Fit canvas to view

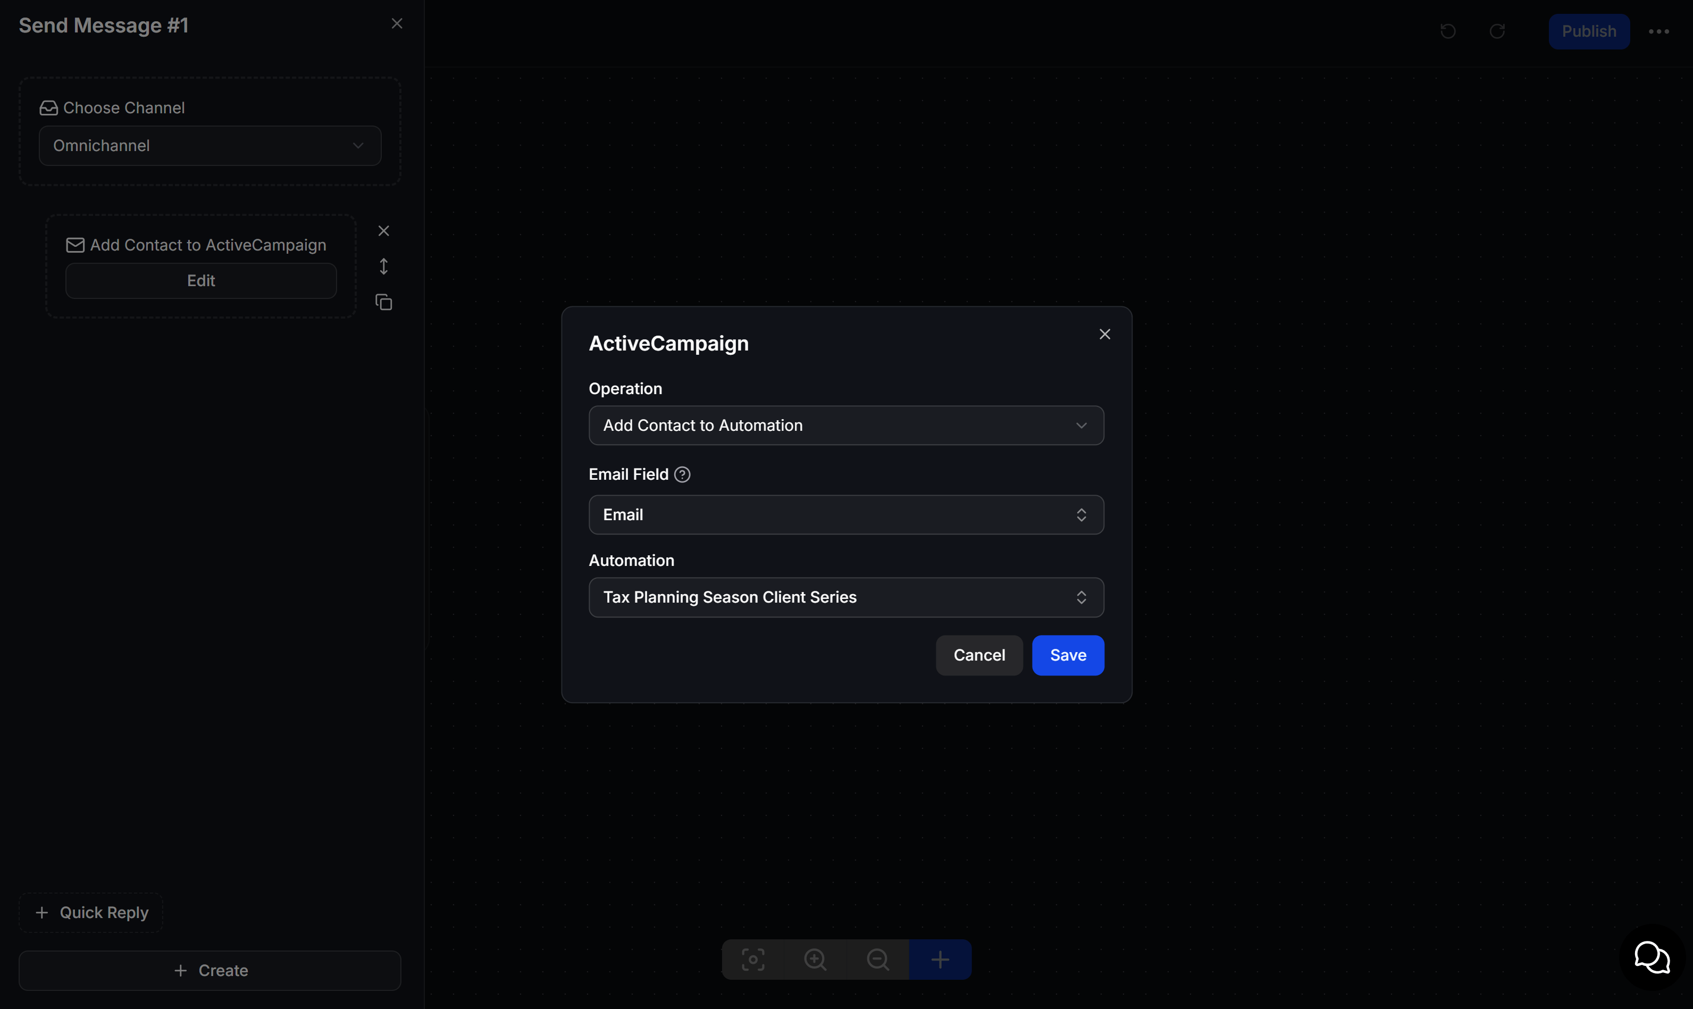coord(752,960)
